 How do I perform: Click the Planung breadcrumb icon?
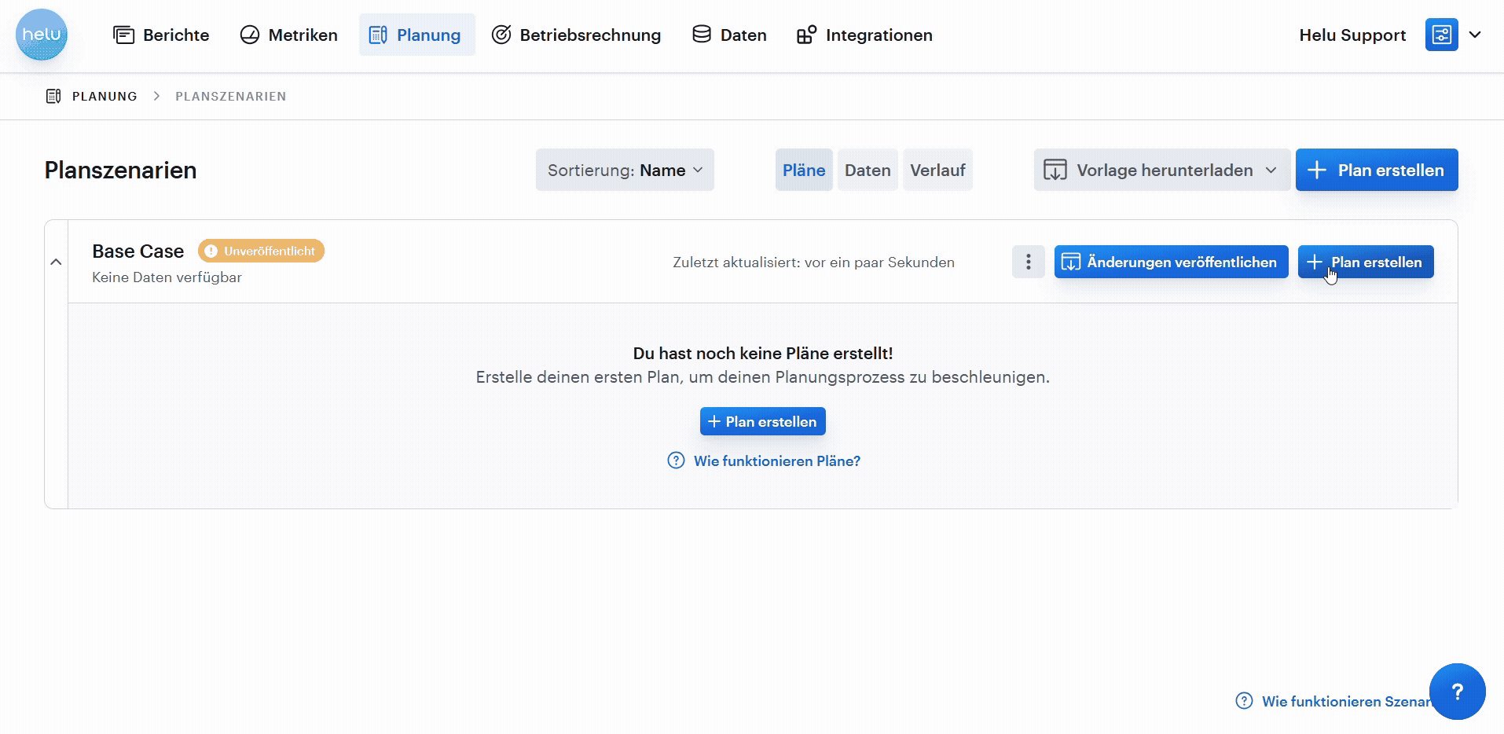tap(53, 96)
